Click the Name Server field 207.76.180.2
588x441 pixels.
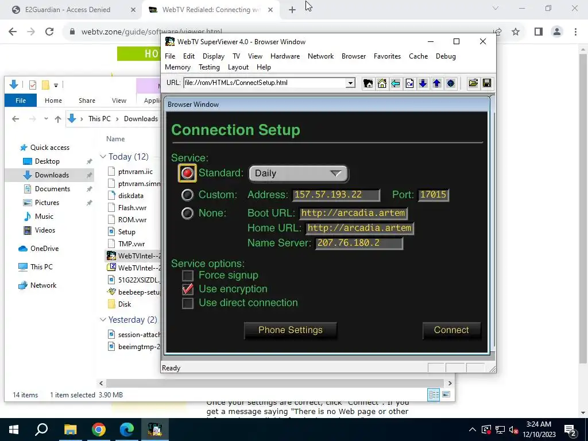[359, 243]
